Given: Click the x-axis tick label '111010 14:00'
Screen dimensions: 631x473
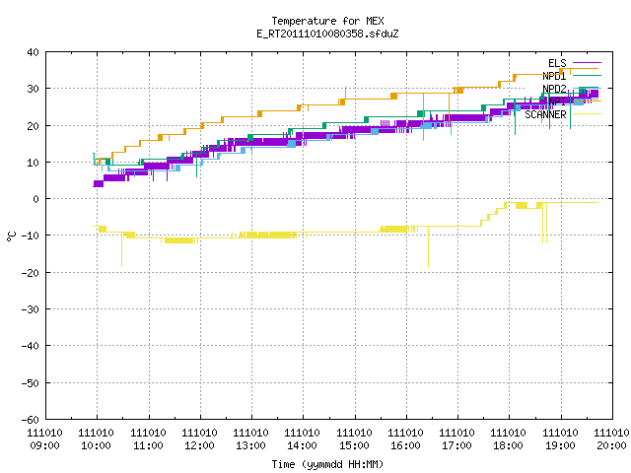Looking at the screenshot, I should tap(303, 439).
